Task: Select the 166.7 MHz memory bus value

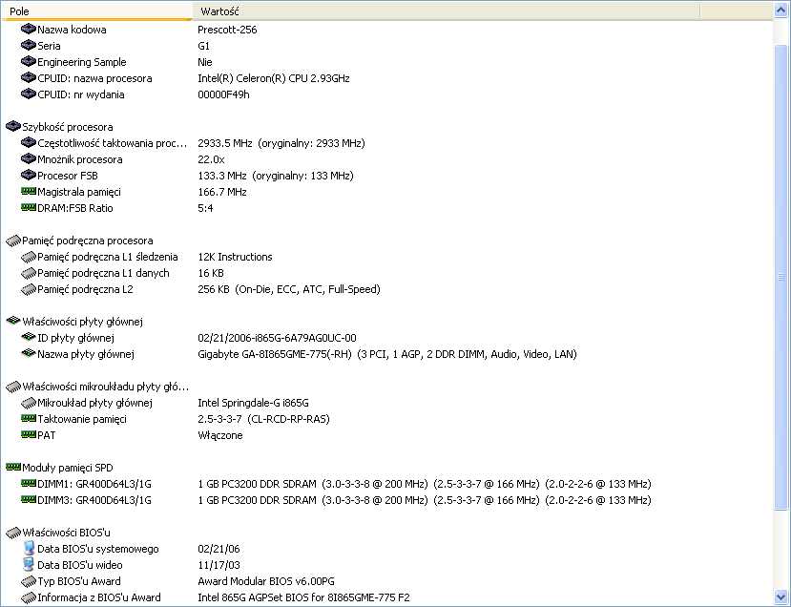Action: click(222, 192)
